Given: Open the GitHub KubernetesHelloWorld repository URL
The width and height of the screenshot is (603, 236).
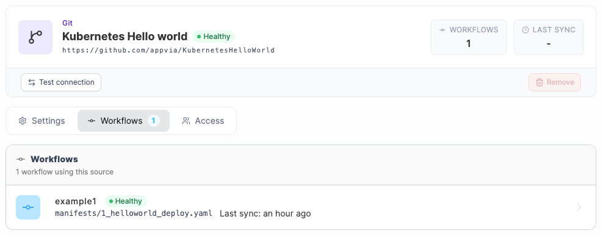Looking at the screenshot, I should (168, 50).
